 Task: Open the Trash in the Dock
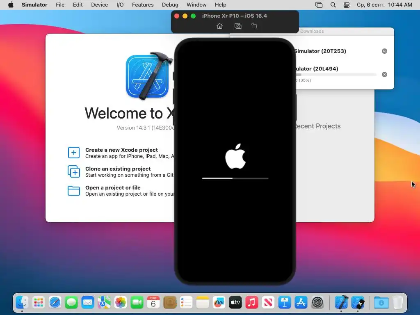point(398,303)
